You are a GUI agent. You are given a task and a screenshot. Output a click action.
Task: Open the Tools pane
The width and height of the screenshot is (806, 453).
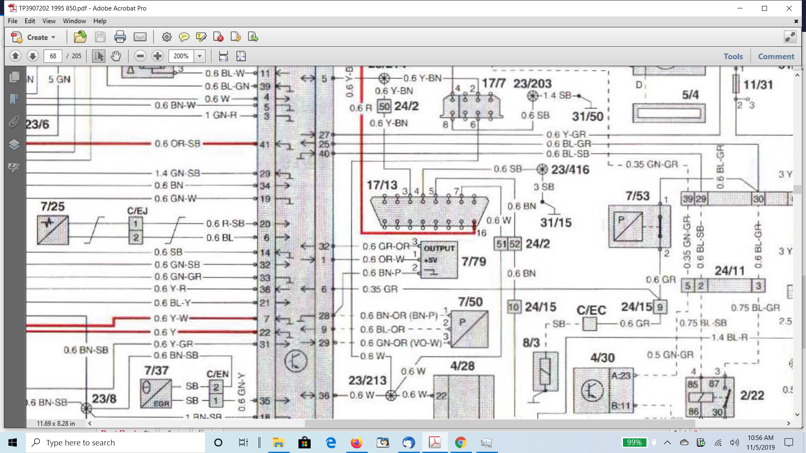[x=733, y=56]
